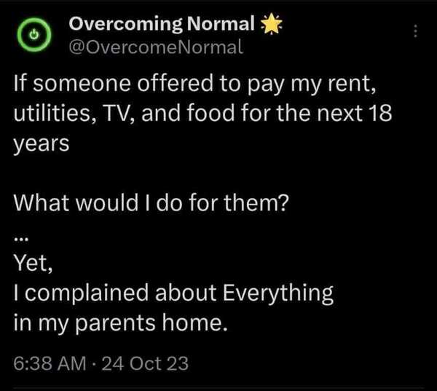Click the final line "in my parents home."
The image size is (437, 391).
tap(121, 323)
